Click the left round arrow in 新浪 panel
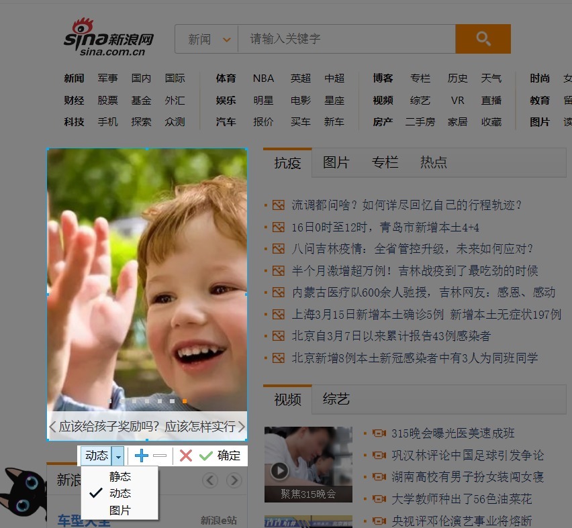Viewport: 572px width, 528px height. 209,480
